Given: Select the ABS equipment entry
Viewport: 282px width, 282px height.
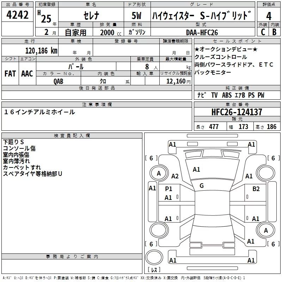Looking at the screenshot, I should coord(227,95).
